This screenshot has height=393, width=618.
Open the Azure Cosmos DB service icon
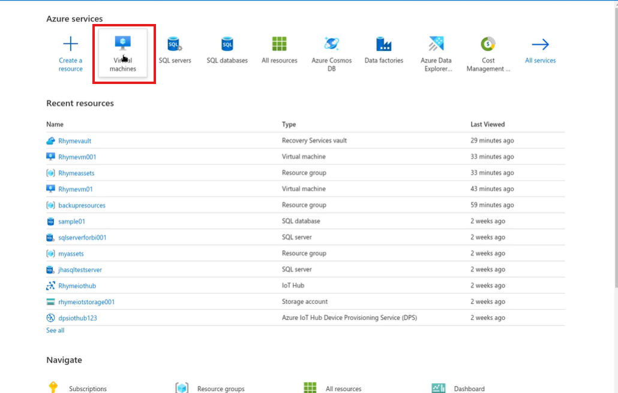point(331,44)
